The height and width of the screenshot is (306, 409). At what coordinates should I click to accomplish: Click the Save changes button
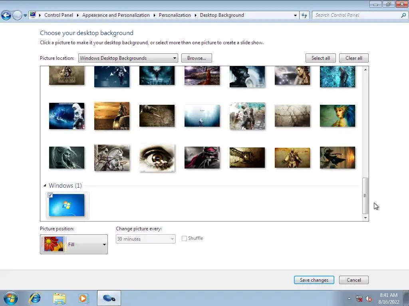click(314, 280)
